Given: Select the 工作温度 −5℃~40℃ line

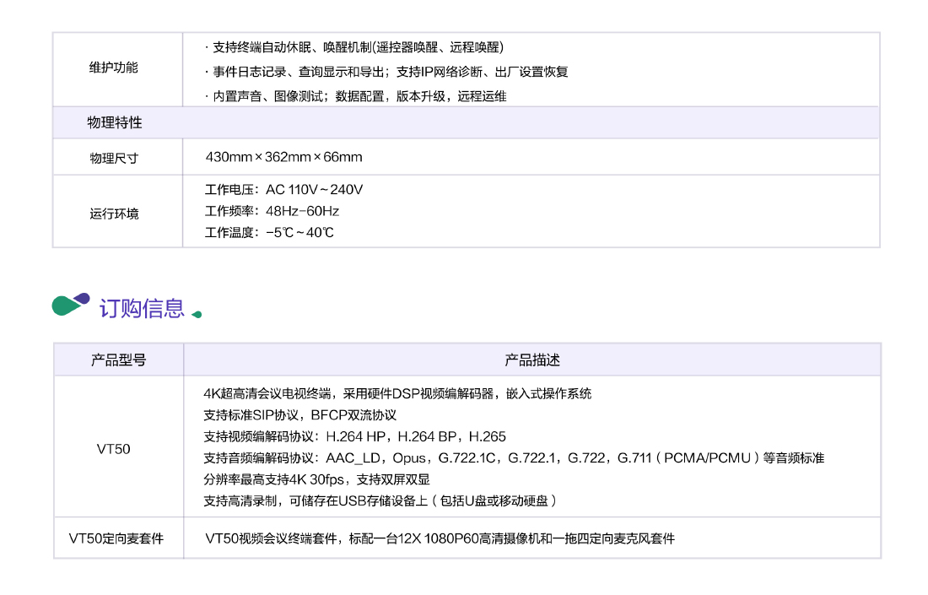Looking at the screenshot, I should 271,232.
